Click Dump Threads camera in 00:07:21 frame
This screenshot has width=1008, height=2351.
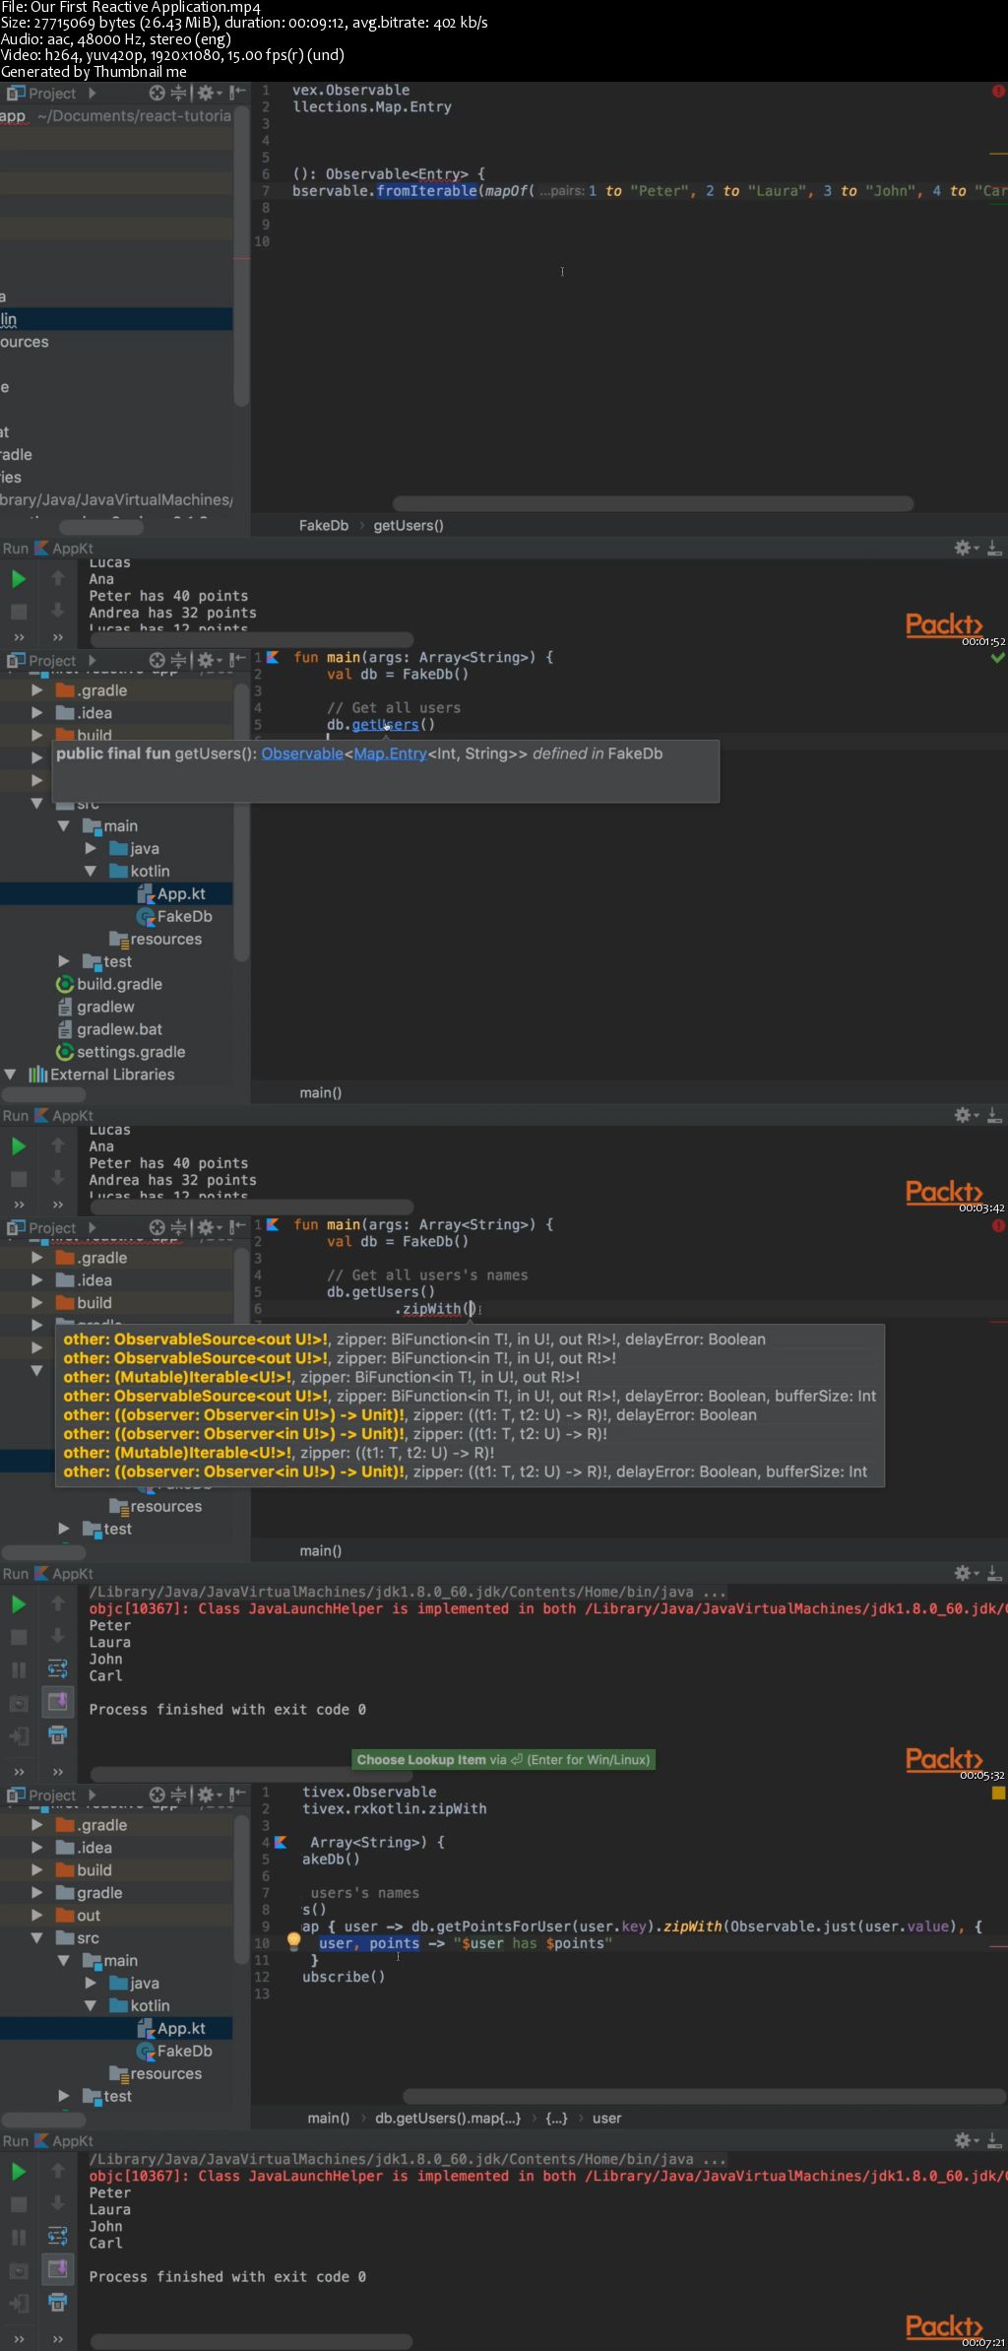(x=19, y=2271)
